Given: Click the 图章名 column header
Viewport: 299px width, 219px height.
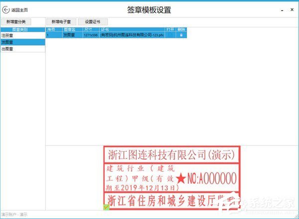Looking at the screenshot, I should [72, 29].
